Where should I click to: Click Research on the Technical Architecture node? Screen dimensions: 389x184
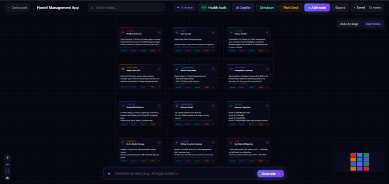coord(125,124)
